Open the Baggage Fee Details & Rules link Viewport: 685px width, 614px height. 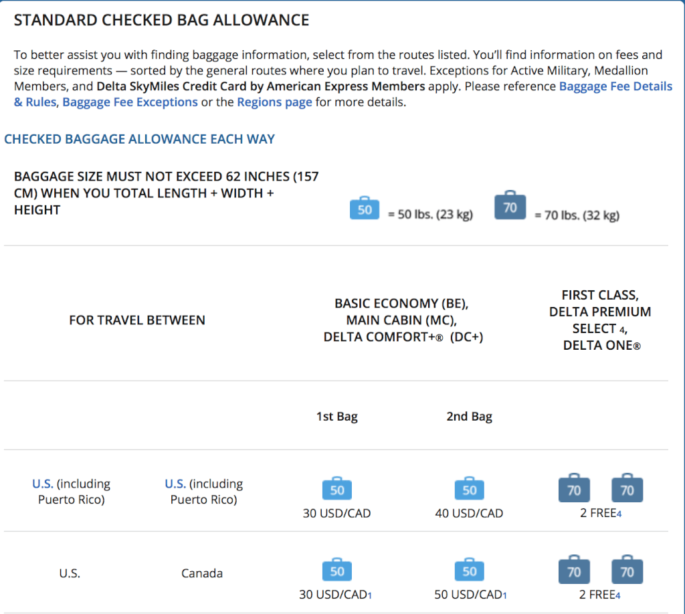(x=615, y=86)
